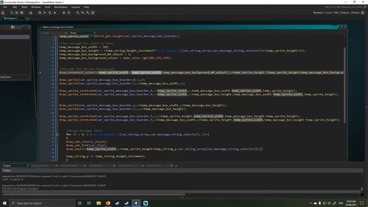The width and height of the screenshot is (368, 207).
Task: Open the Edit menu
Action: click(14, 7)
